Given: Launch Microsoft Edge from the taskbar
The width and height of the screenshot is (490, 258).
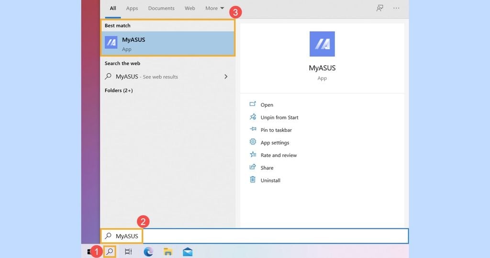Looking at the screenshot, I should (148, 251).
